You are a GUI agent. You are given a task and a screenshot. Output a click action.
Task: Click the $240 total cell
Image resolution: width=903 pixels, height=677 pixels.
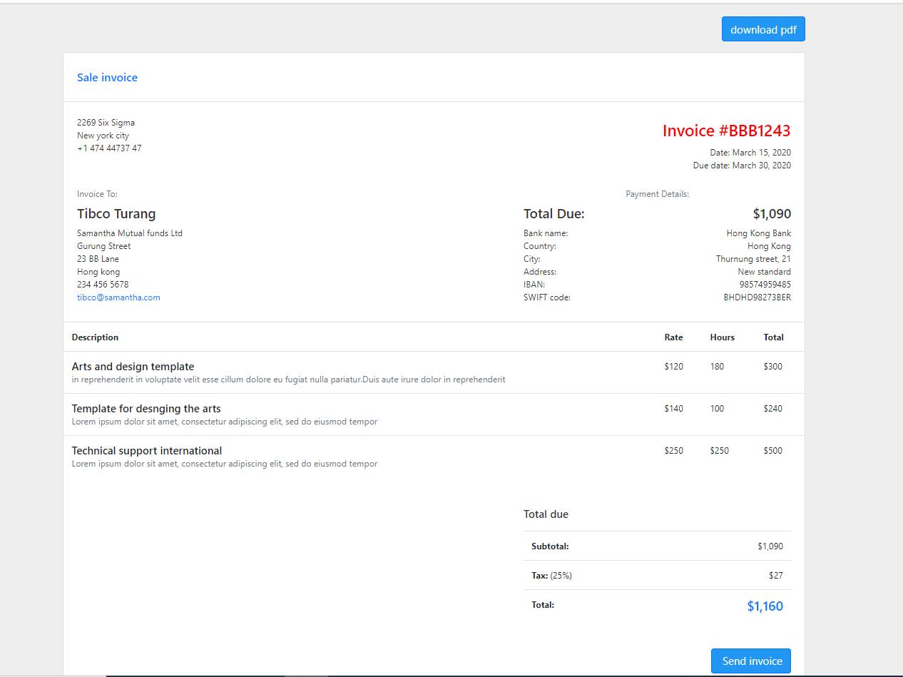tap(772, 409)
